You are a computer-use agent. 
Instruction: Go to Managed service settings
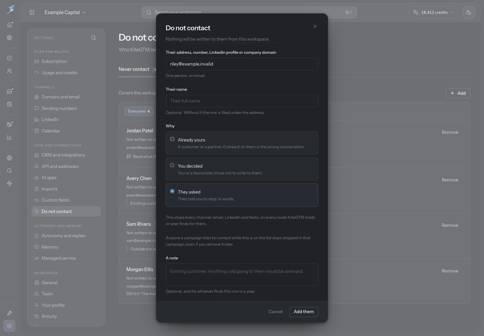point(66,258)
